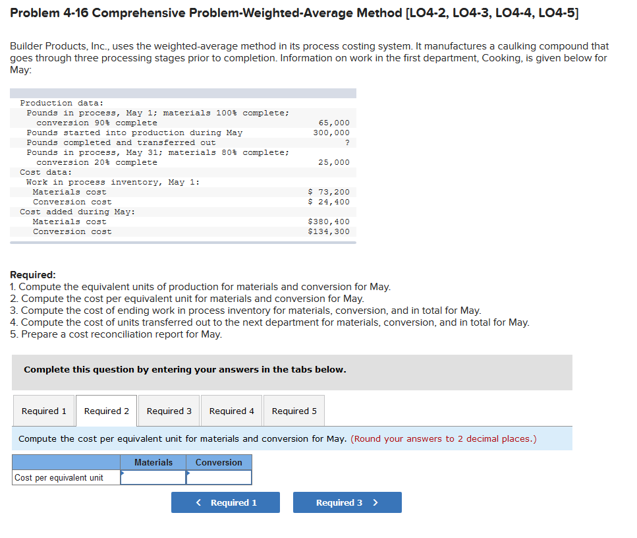Screen dimensions: 637x538
Task: View the Required 5 tab
Action: pos(294,410)
